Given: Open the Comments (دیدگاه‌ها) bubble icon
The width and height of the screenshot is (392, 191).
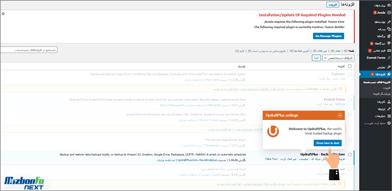Looking at the screenshot, I should [389, 44].
